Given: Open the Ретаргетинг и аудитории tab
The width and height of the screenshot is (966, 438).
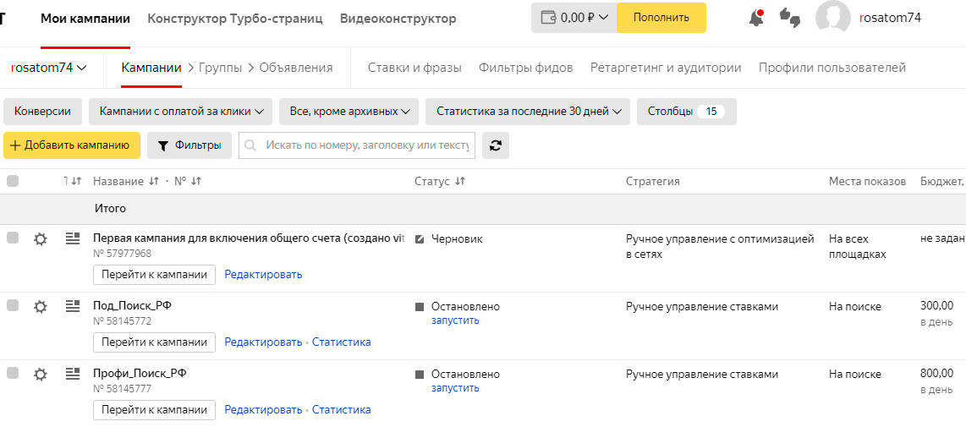Looking at the screenshot, I should pos(665,68).
